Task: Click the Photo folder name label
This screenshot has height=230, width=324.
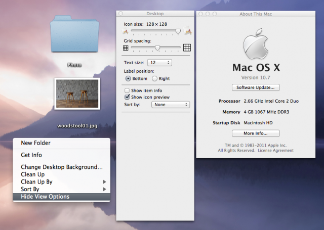Action: point(74,65)
